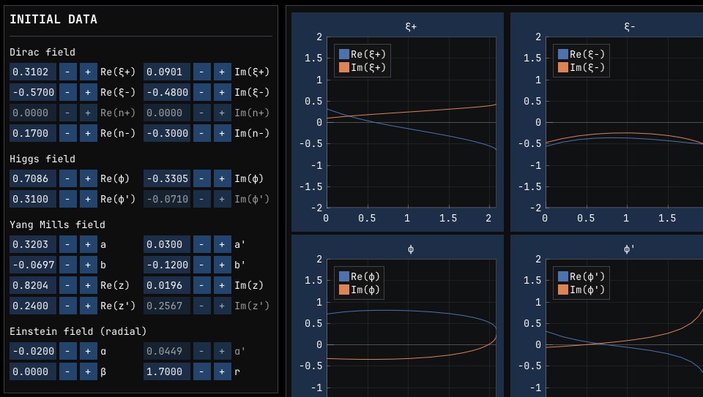Edit the Re(n-) field showing 0.1700

pyautogui.click(x=33, y=133)
